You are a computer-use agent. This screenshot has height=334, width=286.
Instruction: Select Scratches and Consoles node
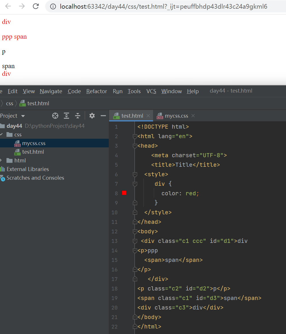(35, 178)
